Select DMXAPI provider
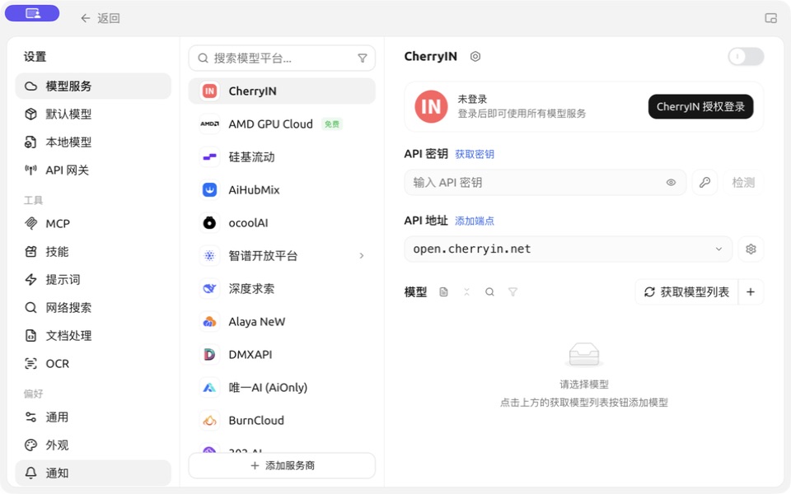The width and height of the screenshot is (791, 494). point(282,354)
